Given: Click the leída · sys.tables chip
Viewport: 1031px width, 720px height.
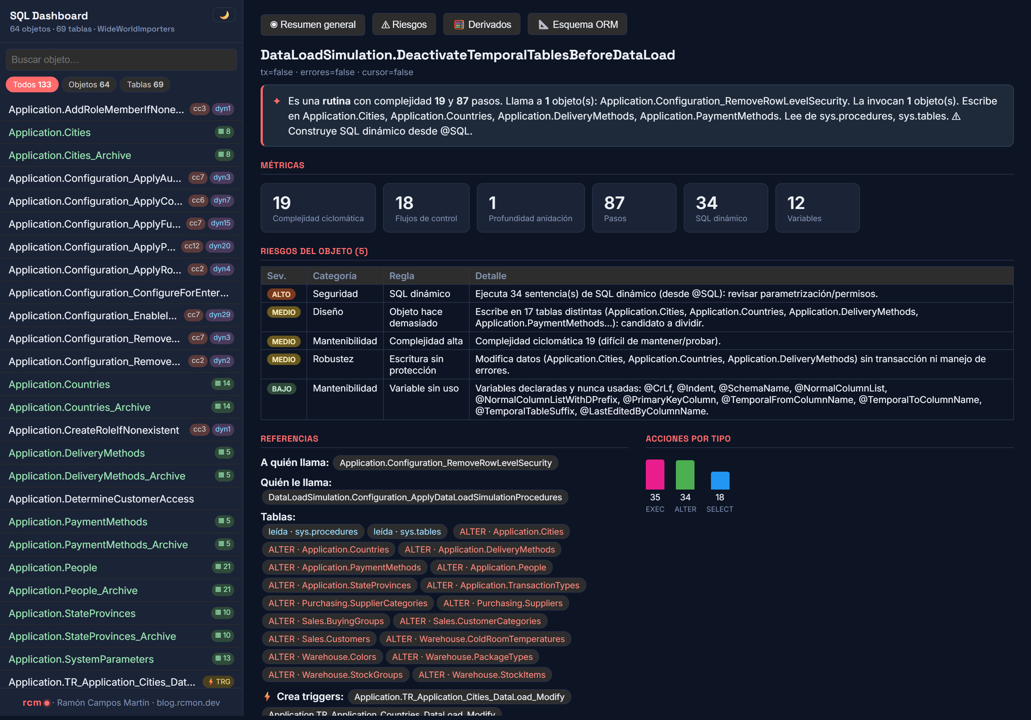Looking at the screenshot, I should click(x=407, y=531).
